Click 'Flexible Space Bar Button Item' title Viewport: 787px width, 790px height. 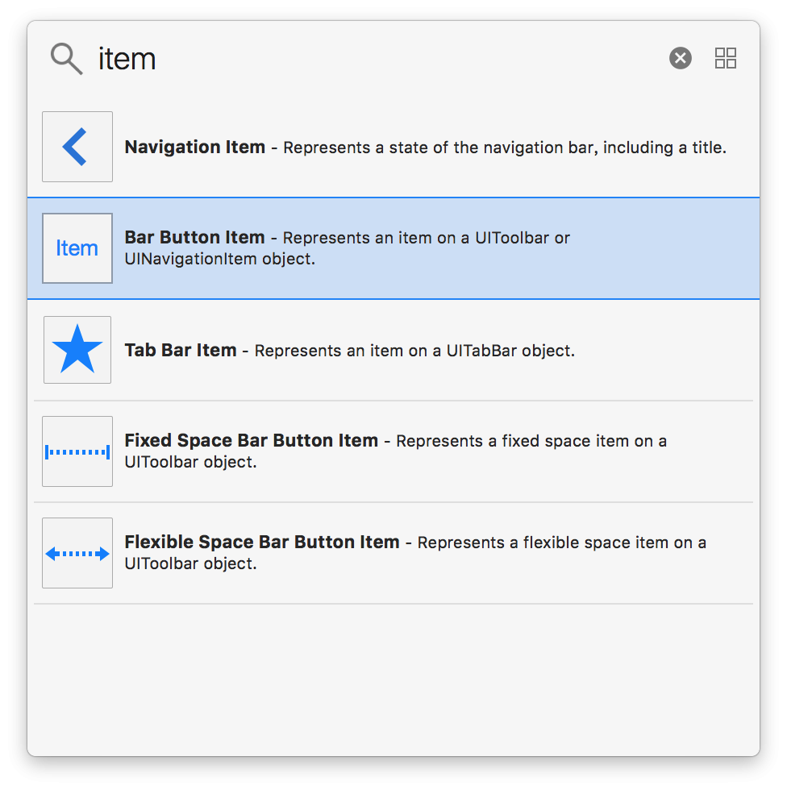coord(262,542)
